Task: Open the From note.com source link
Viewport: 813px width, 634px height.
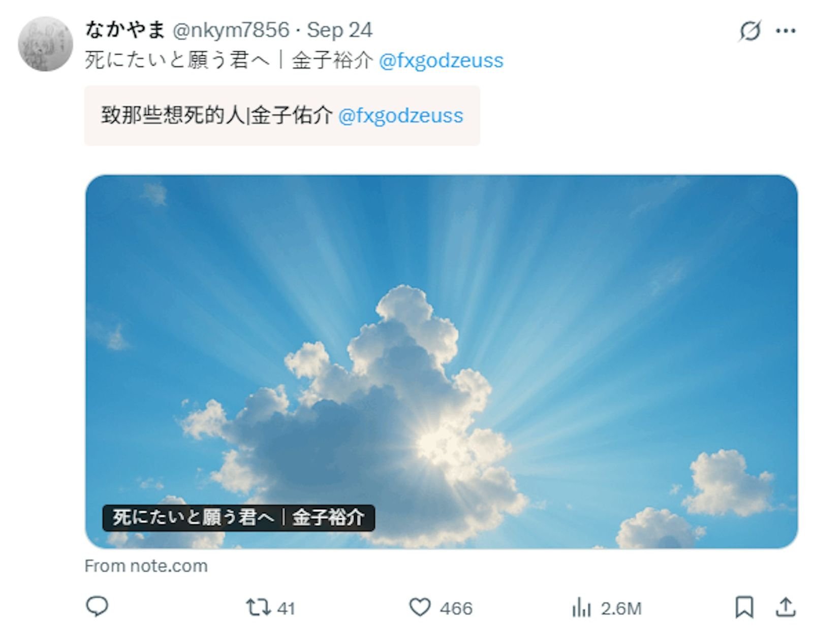Action: point(146,566)
